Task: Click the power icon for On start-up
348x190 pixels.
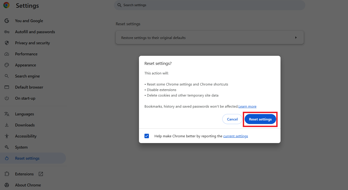Action: click(7, 98)
